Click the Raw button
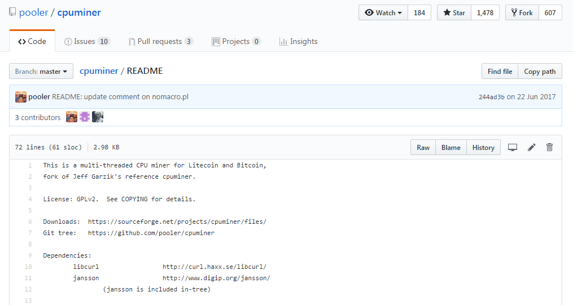Viewport: 573px width, 305px height. click(x=423, y=148)
